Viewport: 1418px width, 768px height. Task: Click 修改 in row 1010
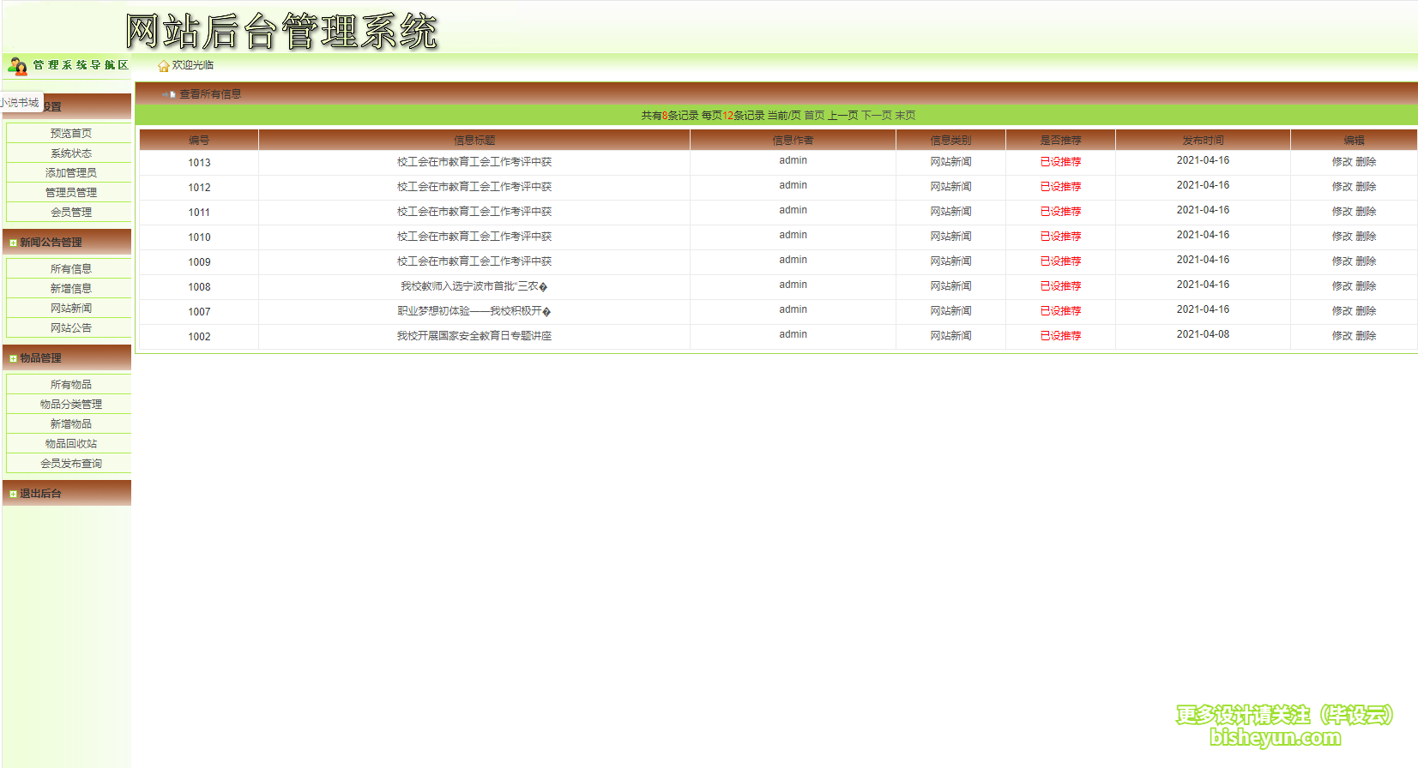[1342, 236]
